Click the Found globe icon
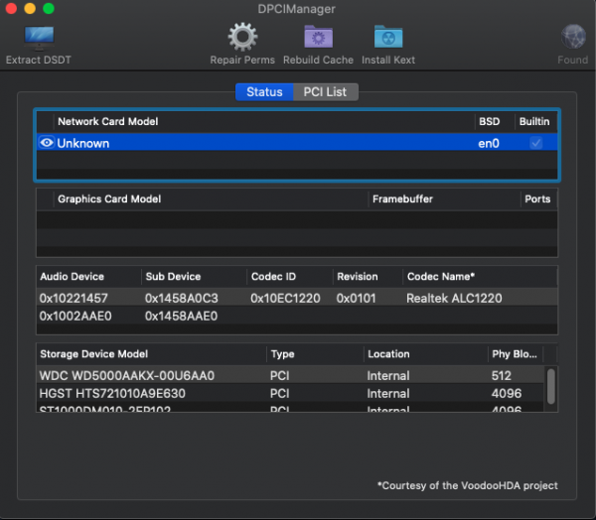The width and height of the screenshot is (596, 520). click(x=573, y=38)
